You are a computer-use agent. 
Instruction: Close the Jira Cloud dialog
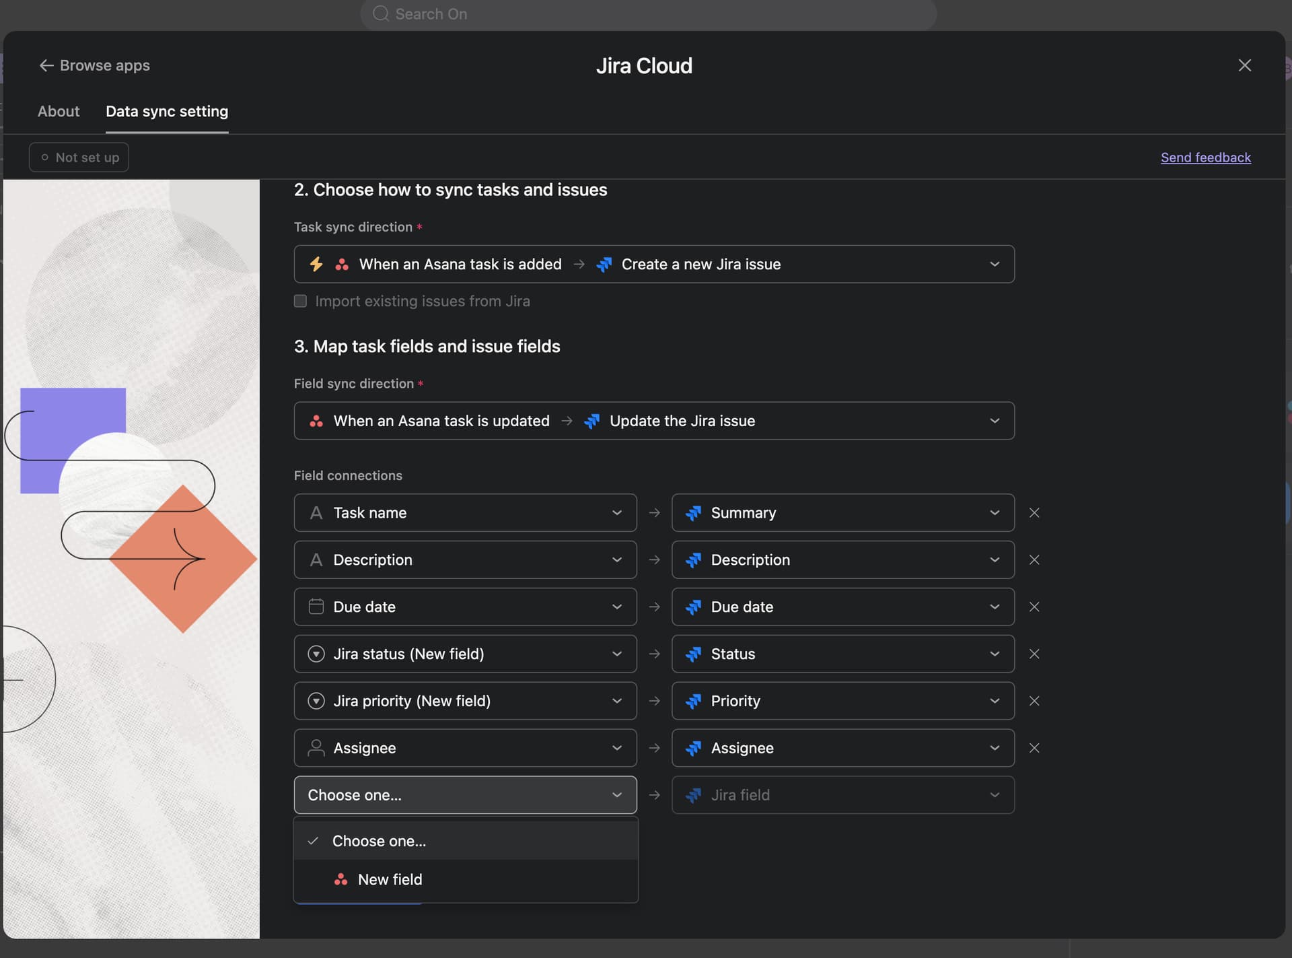point(1244,65)
